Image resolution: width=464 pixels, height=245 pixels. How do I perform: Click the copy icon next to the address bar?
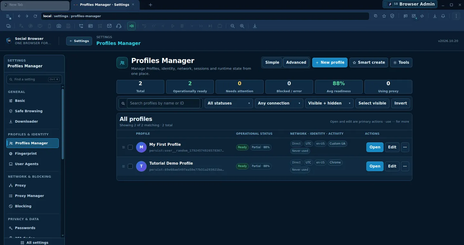[x=376, y=16]
